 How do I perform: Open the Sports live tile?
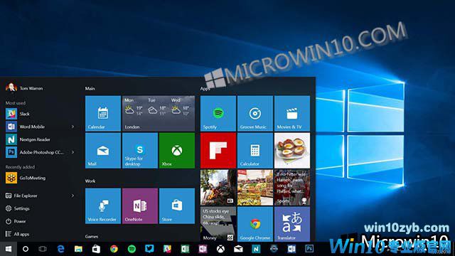point(292,188)
